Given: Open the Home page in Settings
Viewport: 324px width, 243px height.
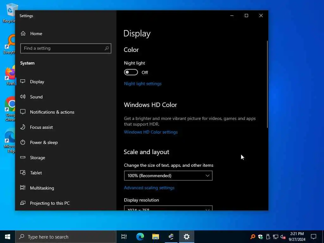Looking at the screenshot, I should pos(31,34).
